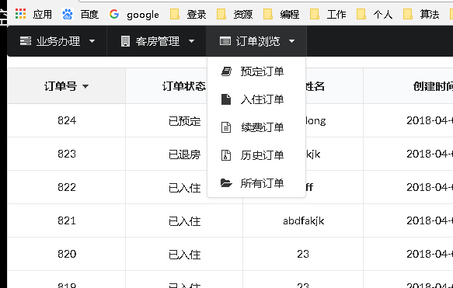Choose 历史订单 menu entry
This screenshot has height=288, width=453.
coord(256,155)
